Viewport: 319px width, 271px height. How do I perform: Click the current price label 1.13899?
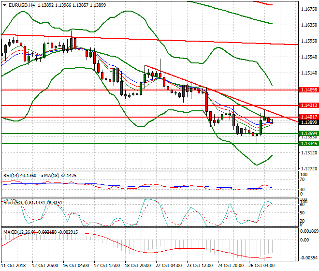pyautogui.click(x=309, y=122)
